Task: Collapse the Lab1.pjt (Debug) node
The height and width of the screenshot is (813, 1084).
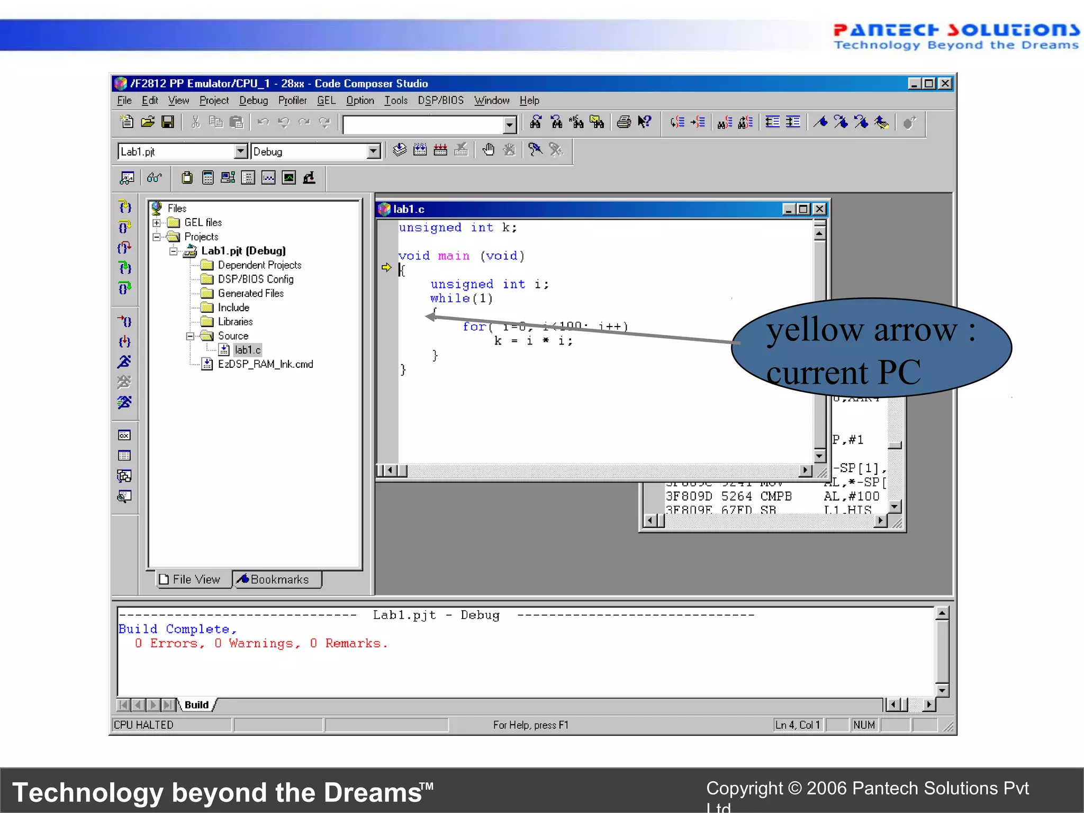Action: [x=174, y=251]
